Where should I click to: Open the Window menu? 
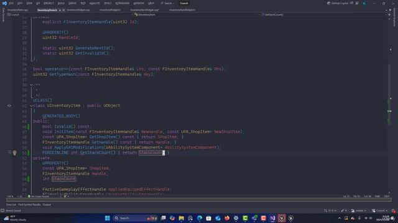click(139, 3)
